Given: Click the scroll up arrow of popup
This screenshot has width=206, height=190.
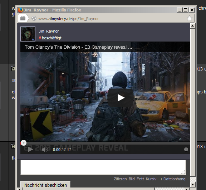Looking at the screenshot, I should point(193,26).
